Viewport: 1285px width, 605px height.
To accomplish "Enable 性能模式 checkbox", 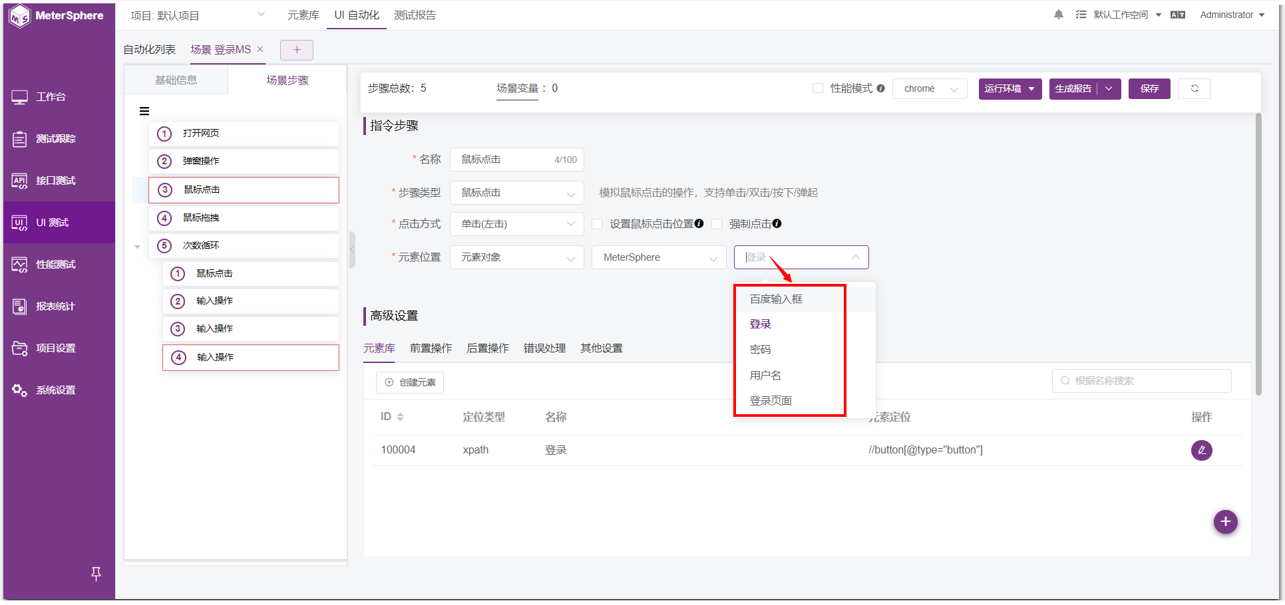I will (x=818, y=88).
